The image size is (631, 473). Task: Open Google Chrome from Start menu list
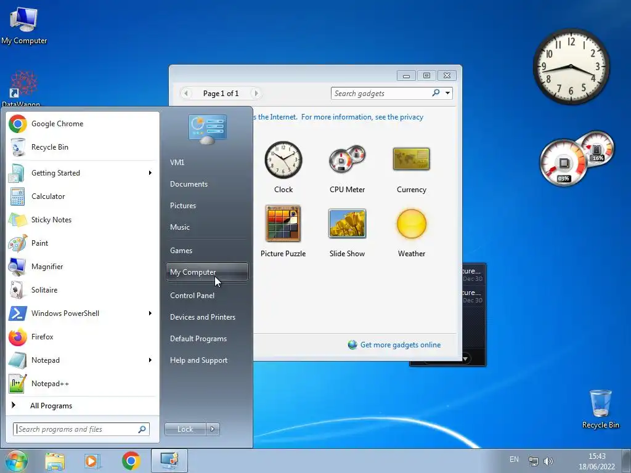[83, 124]
